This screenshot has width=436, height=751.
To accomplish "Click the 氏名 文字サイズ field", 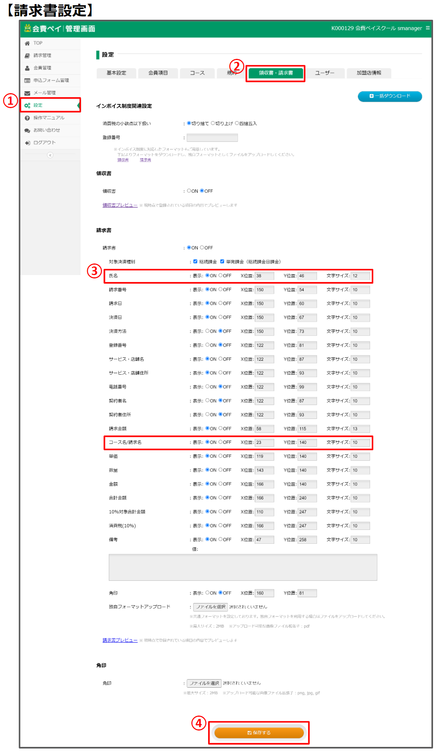I will pyautogui.click(x=360, y=276).
